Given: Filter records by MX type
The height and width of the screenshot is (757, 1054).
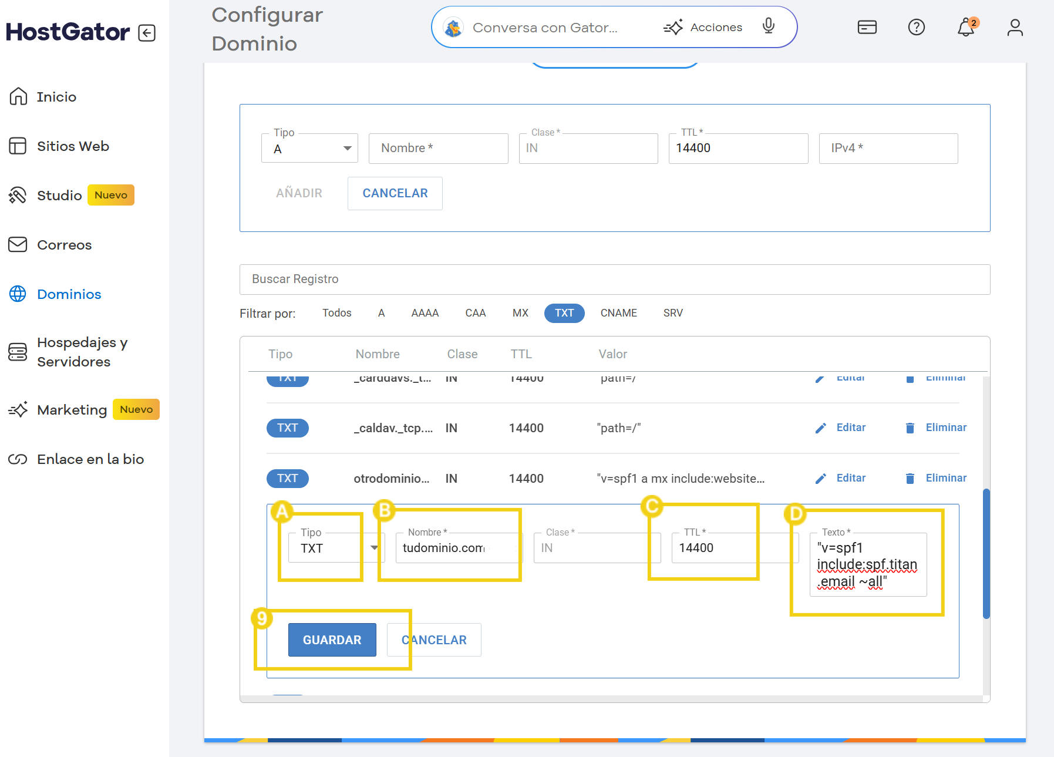Looking at the screenshot, I should pos(520,313).
